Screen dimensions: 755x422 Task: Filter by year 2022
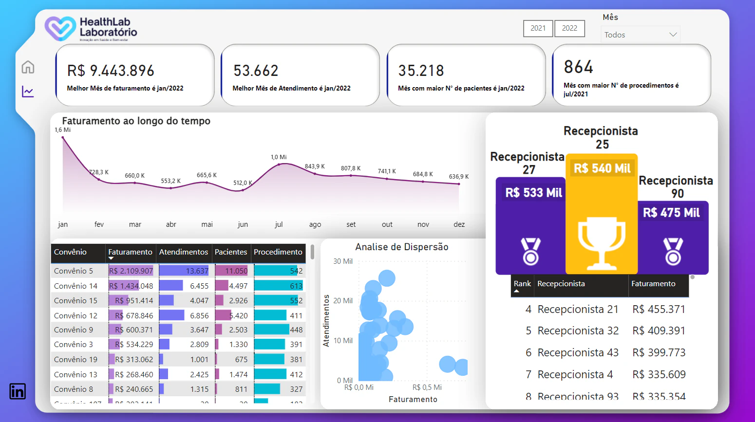click(569, 28)
